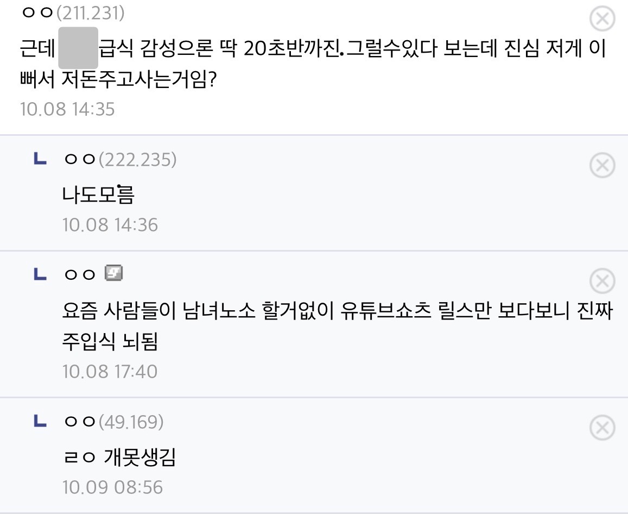Delete the comment by ㅇㅇ(211.231)
Screen dimensions: 628x514
pyautogui.click(x=602, y=20)
